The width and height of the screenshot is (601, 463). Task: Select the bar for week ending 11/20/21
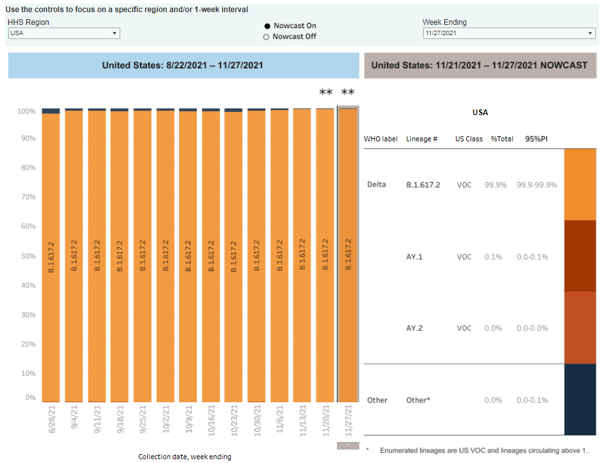(x=325, y=256)
